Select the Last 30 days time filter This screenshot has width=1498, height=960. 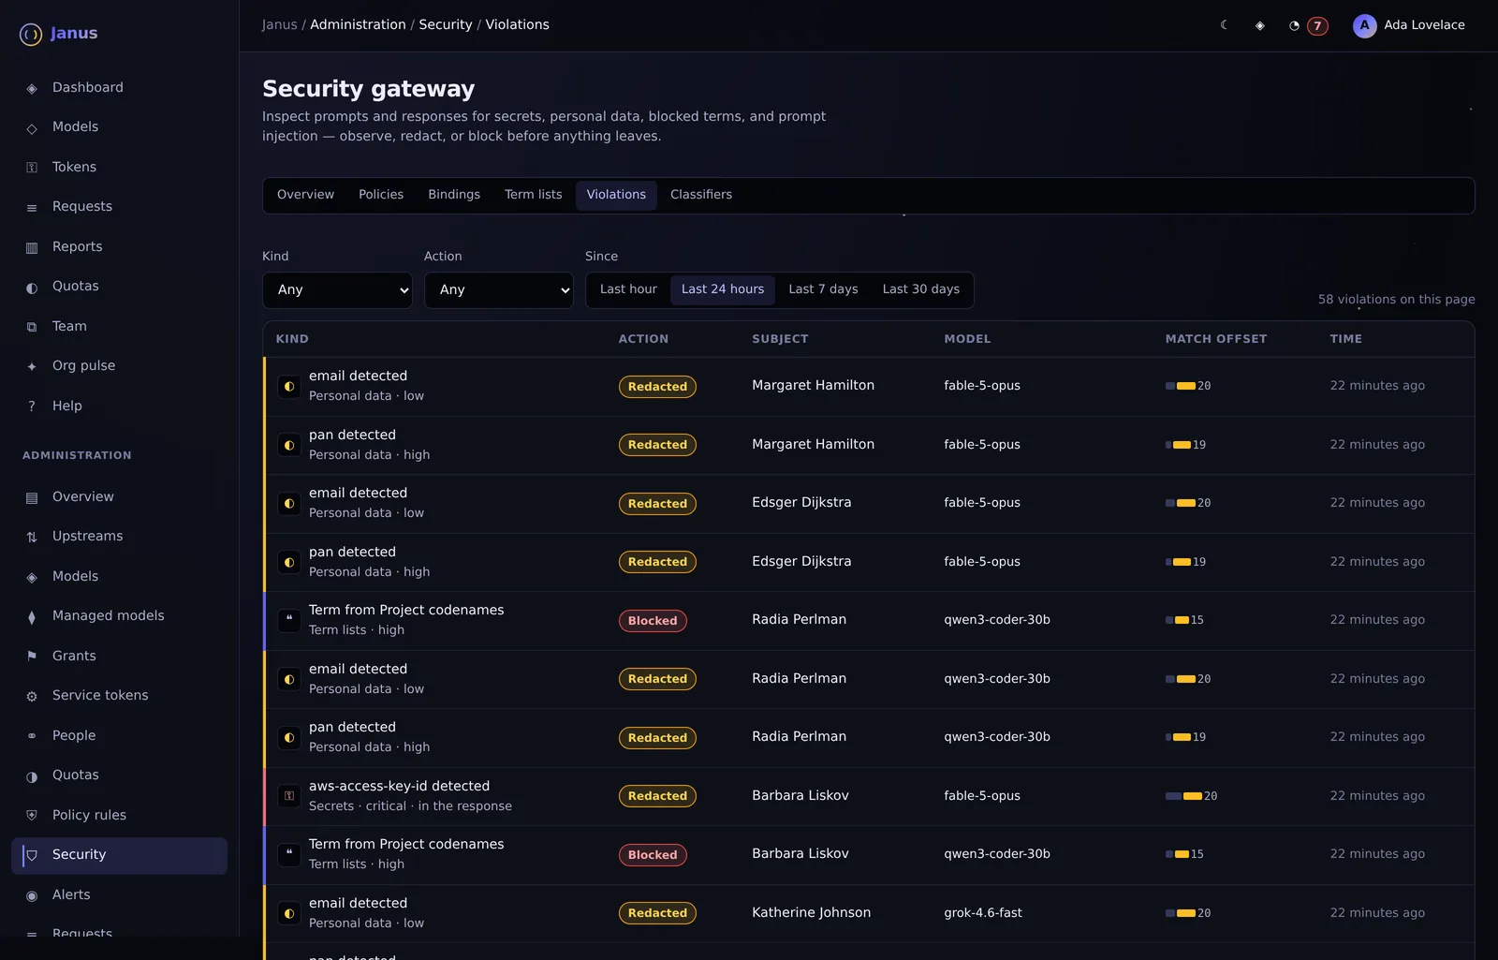click(921, 289)
